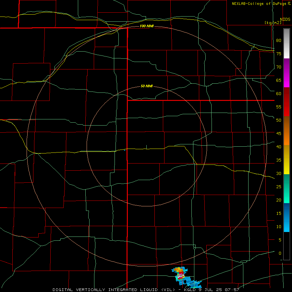
Task: Click the [kg/m2] units label
Action: [x=273, y=23]
